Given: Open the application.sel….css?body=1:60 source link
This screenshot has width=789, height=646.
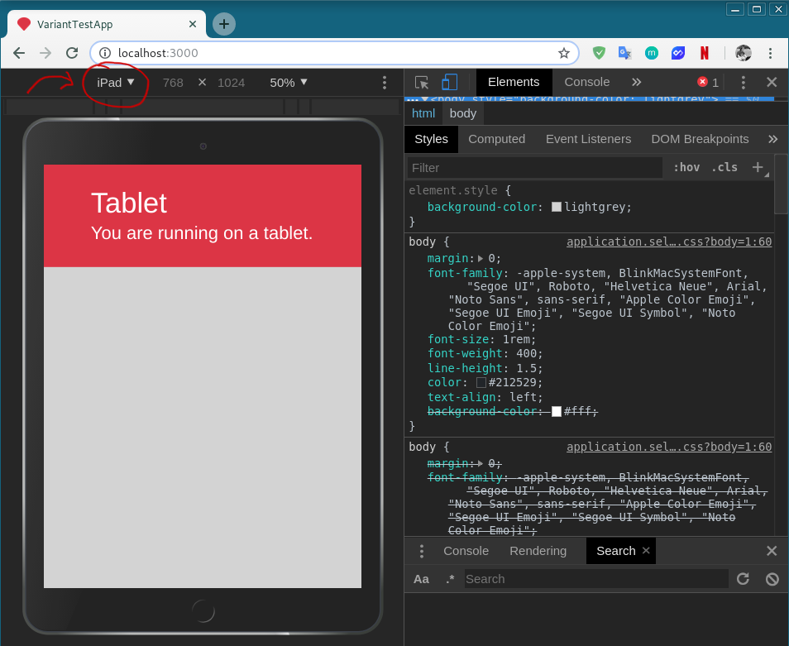Looking at the screenshot, I should 668,242.
